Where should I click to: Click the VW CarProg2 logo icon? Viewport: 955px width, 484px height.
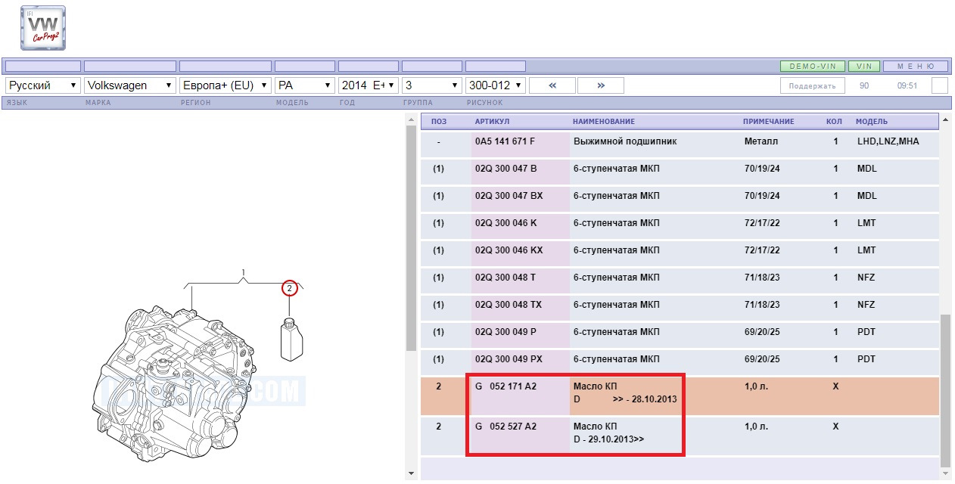pos(43,28)
